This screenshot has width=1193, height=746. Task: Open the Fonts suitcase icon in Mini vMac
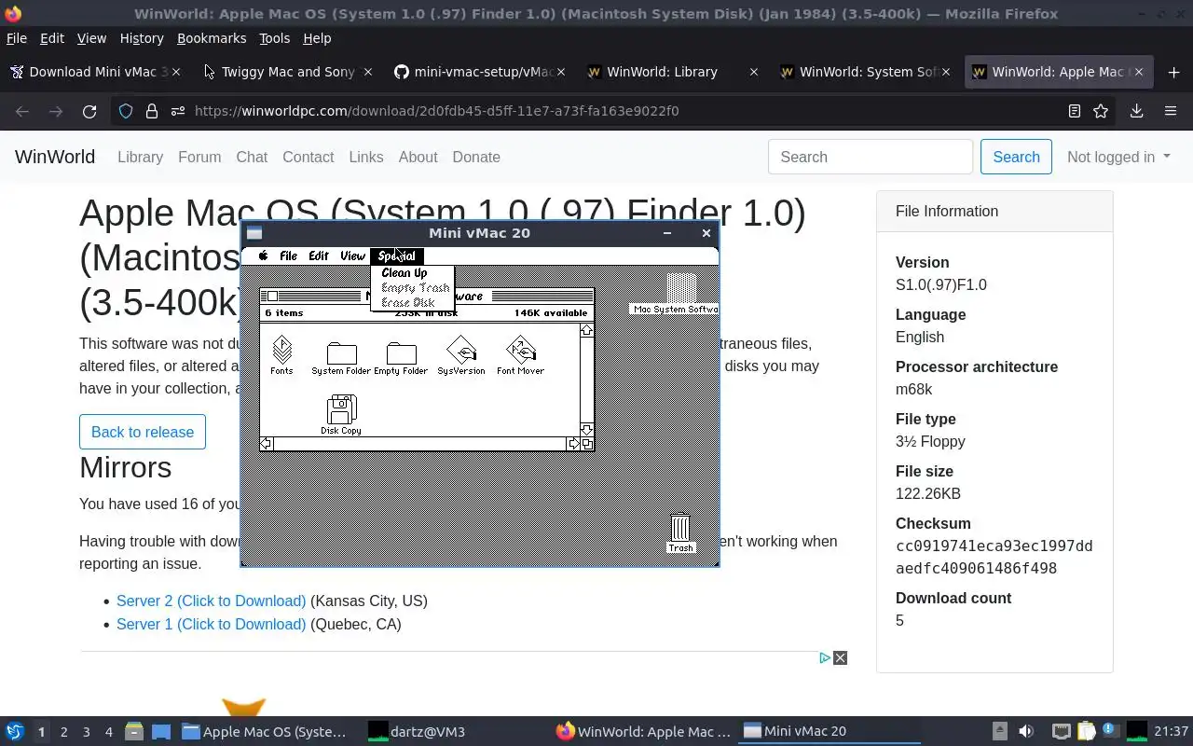pos(281,351)
